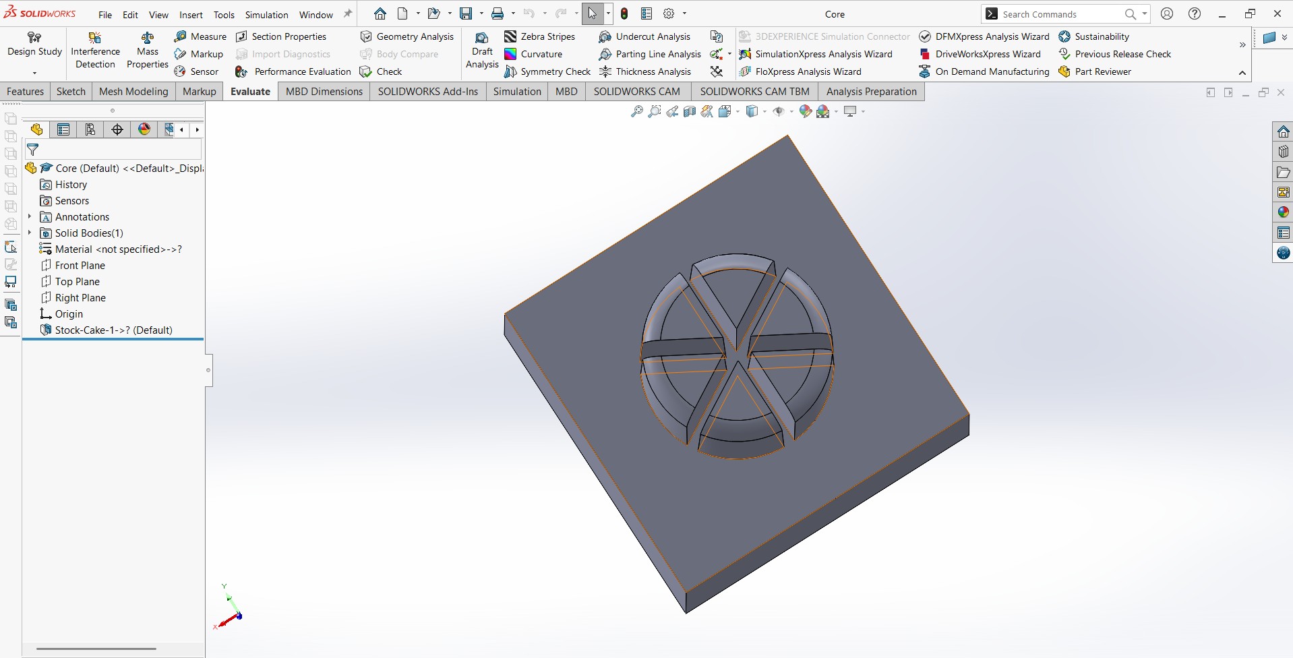Viewport: 1293px width, 658px height.
Task: Open the Sketch ribbon tab
Action: pos(71,91)
